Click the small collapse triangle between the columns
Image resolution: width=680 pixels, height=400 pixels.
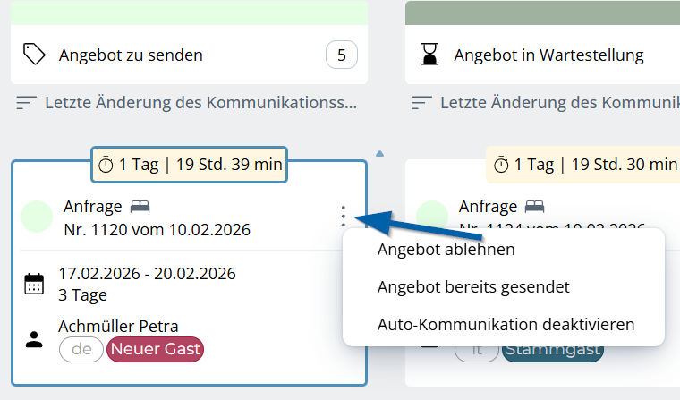pos(379,154)
